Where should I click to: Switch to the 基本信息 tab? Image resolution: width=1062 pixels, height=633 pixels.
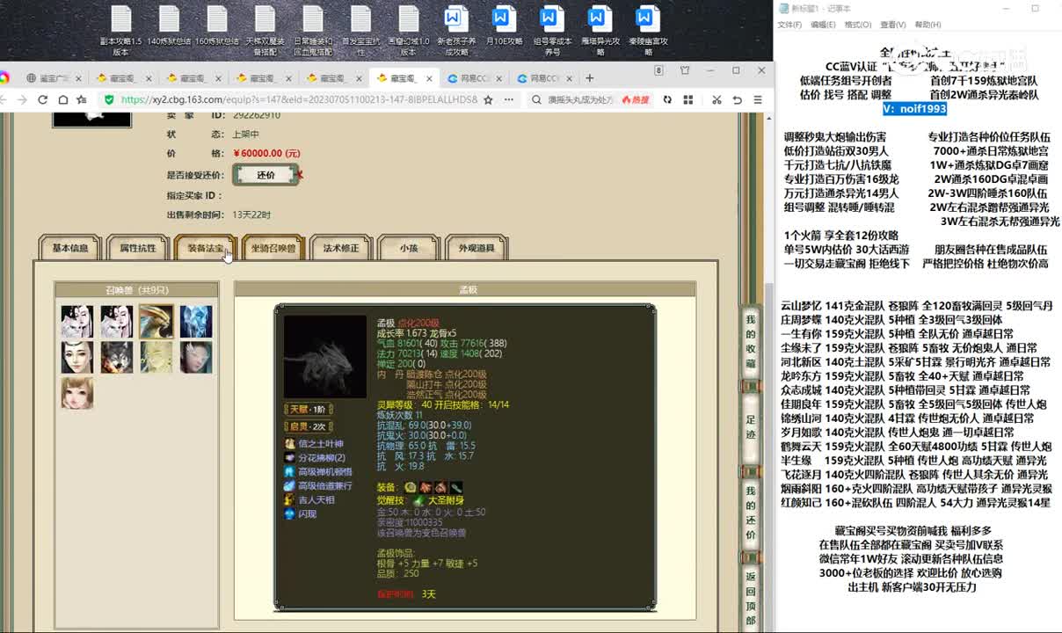click(x=69, y=249)
